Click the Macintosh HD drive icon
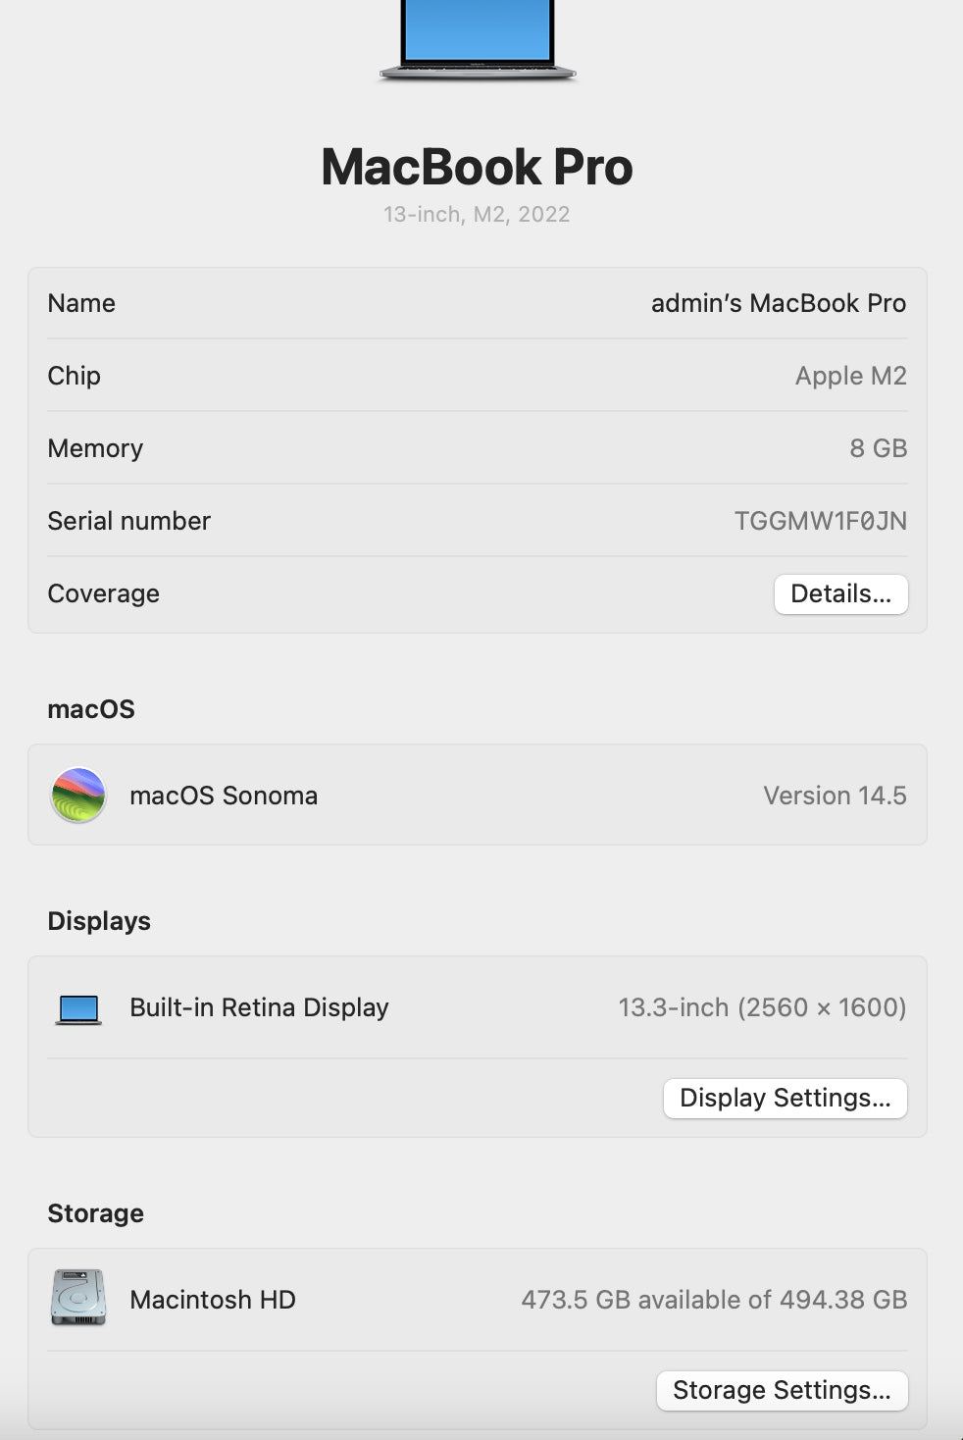 78,1298
